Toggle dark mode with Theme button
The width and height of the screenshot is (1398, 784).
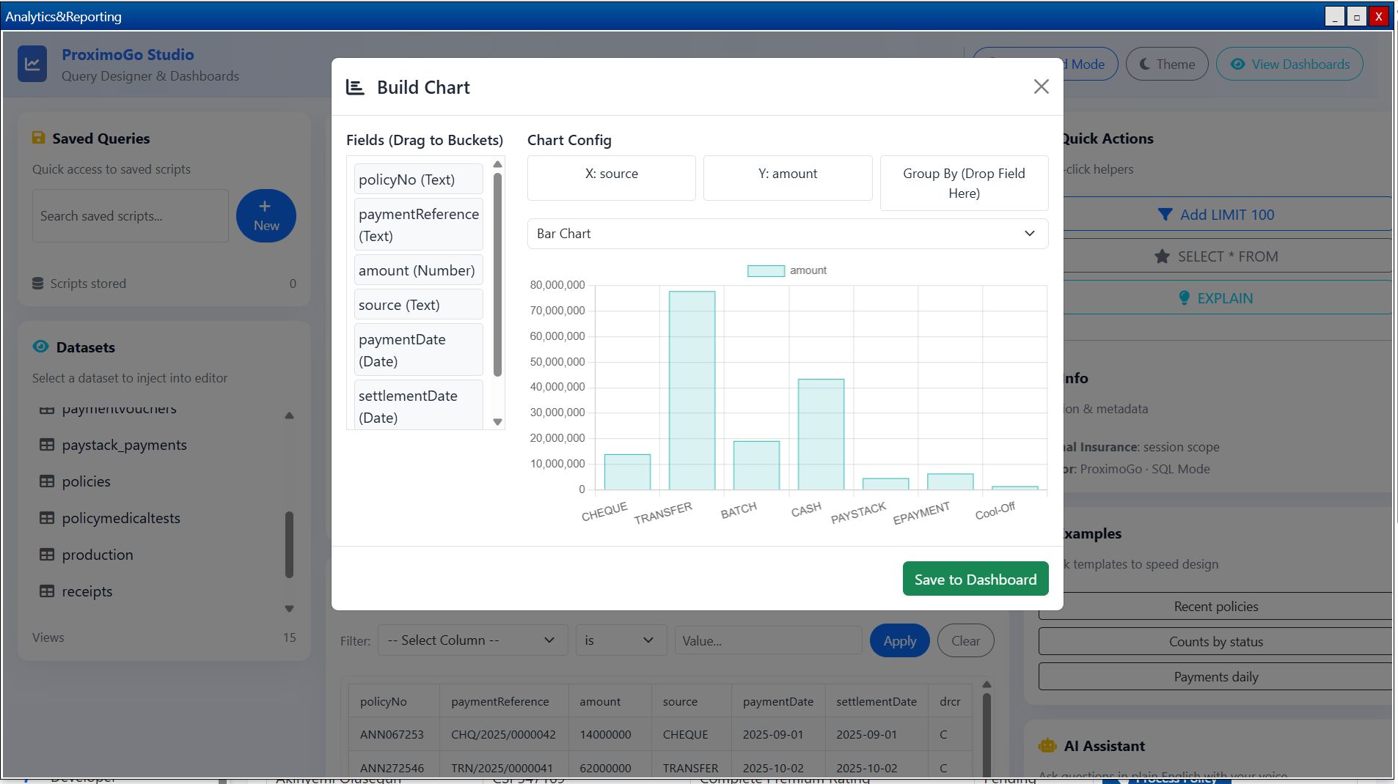[1166, 64]
